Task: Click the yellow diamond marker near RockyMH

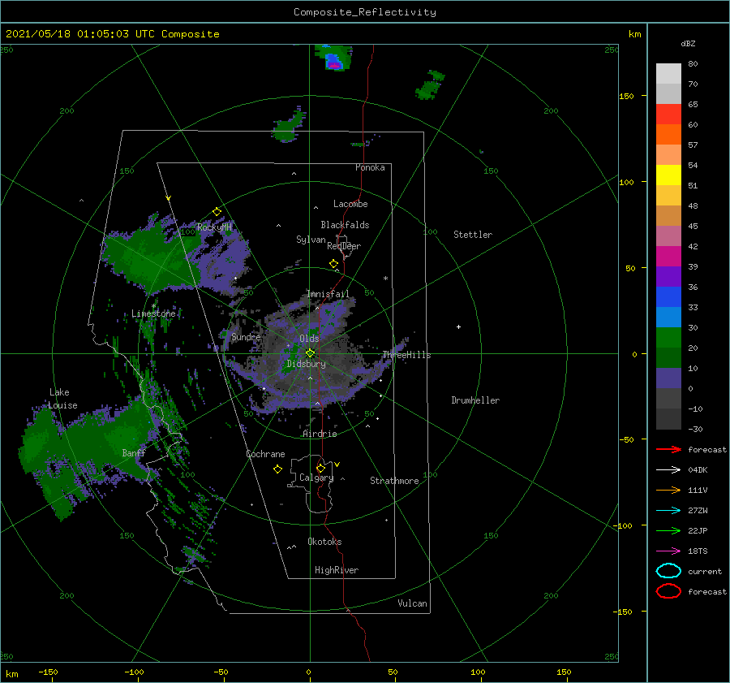Action: [x=217, y=212]
